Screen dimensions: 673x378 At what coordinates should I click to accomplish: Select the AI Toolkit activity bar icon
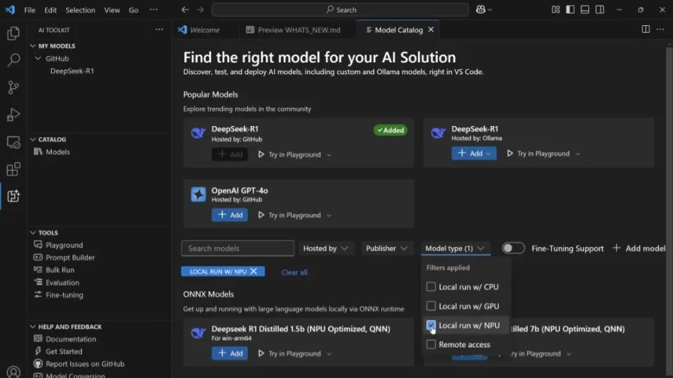coord(13,196)
